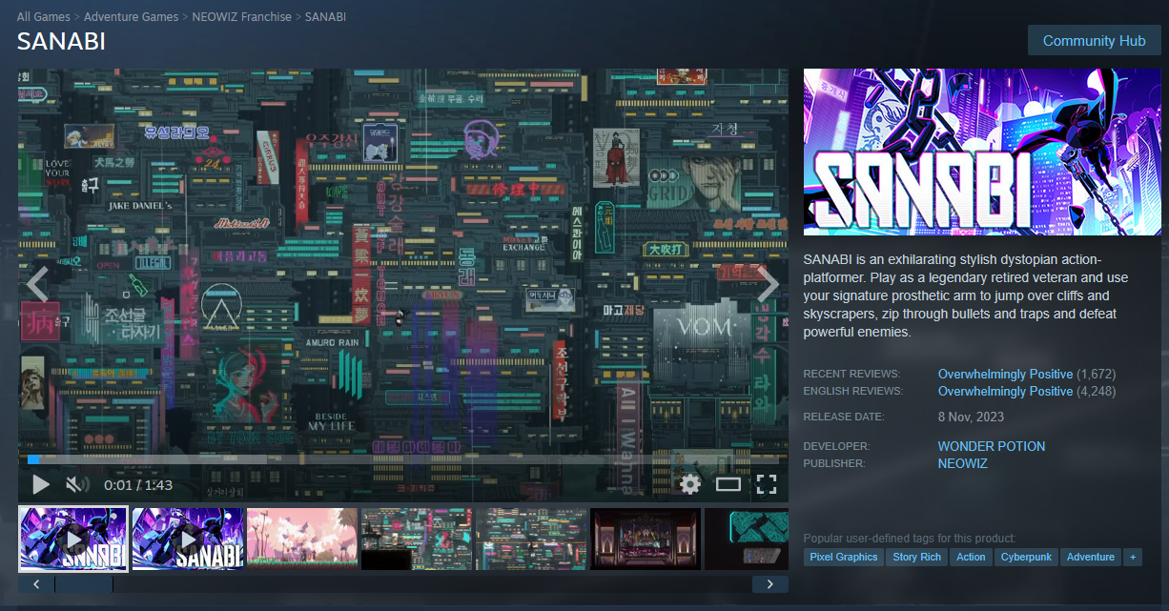Go to Adventure Games breadcrumb

131,17
